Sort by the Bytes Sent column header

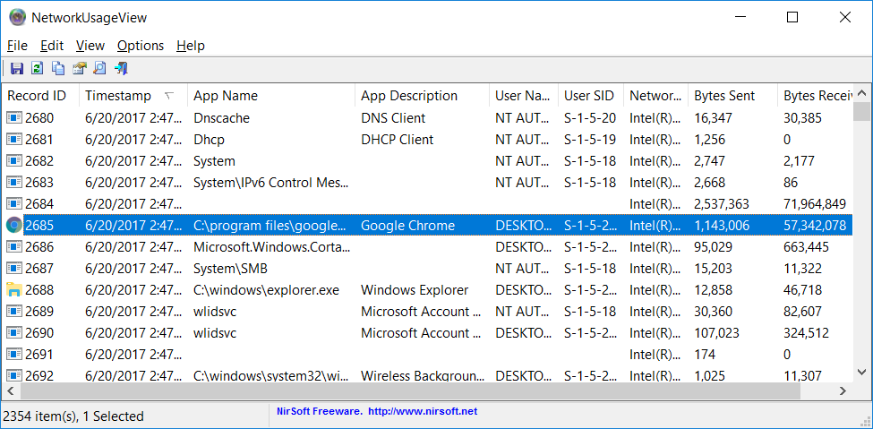pyautogui.click(x=724, y=96)
